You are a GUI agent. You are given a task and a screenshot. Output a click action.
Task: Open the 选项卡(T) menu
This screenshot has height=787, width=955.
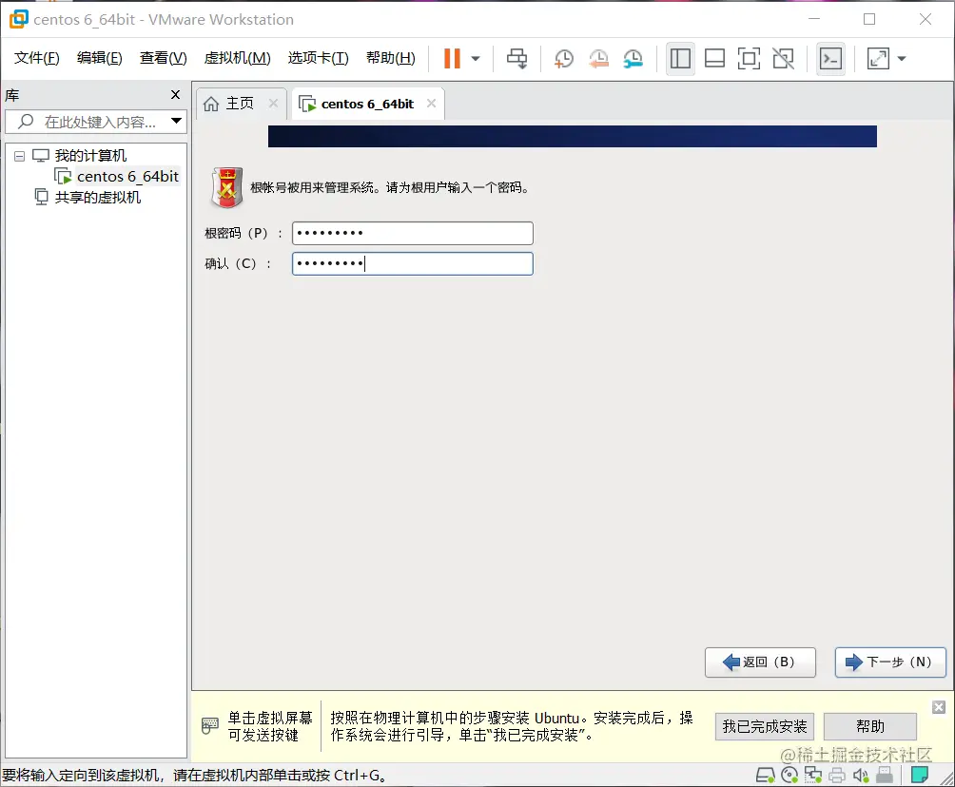click(x=318, y=58)
